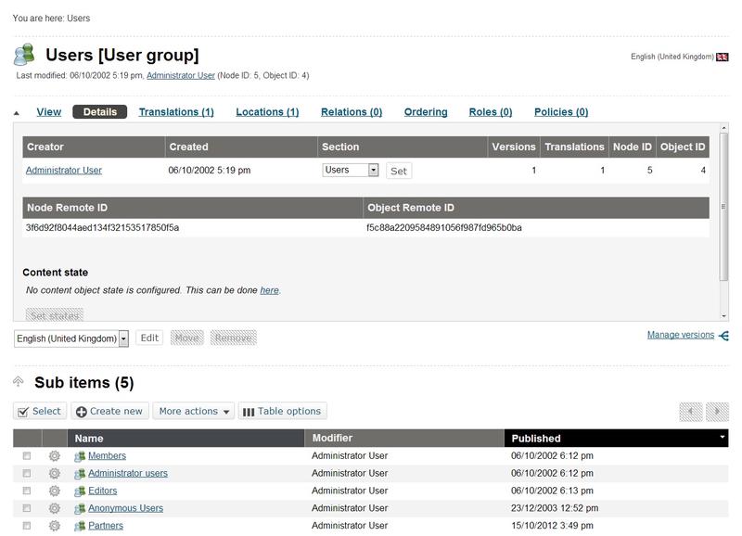This screenshot has height=536, width=742.
Task: Click the gear icon beside Members
Action: tap(55, 455)
